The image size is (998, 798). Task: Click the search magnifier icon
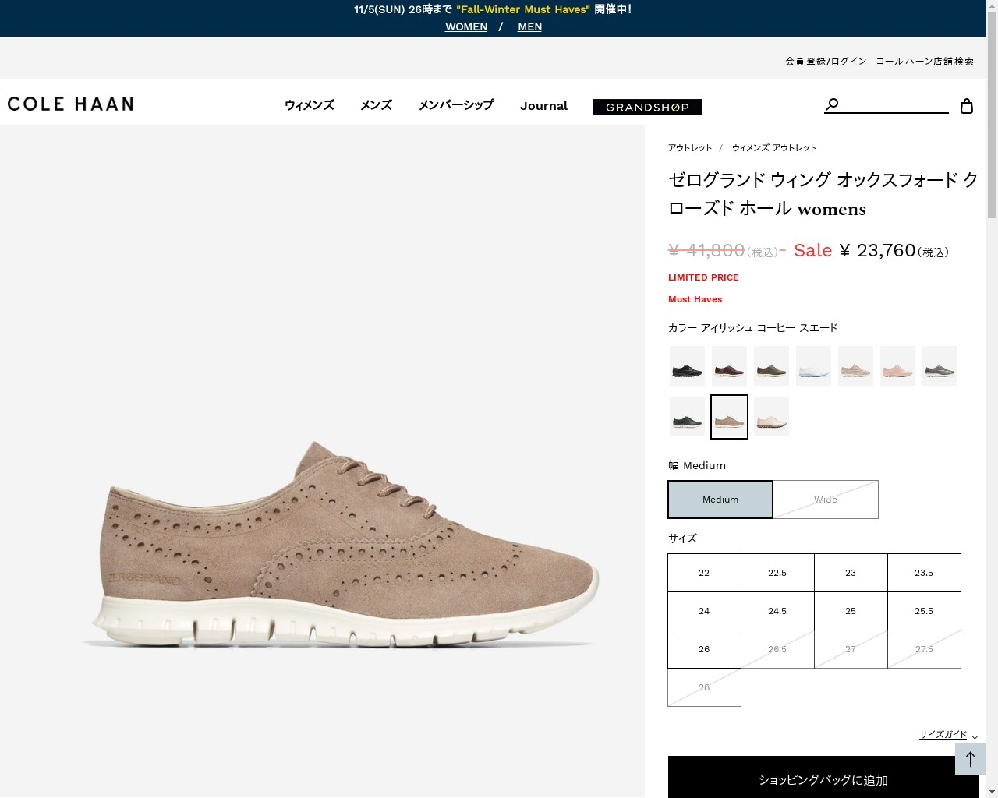[x=832, y=104]
